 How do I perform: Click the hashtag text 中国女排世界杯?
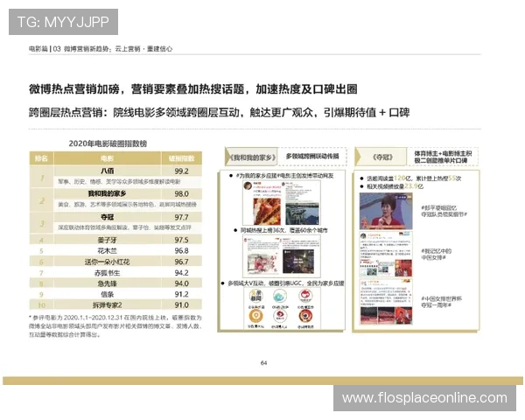pyautogui.click(x=441, y=302)
